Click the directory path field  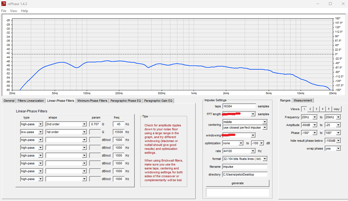[x=244, y=175]
